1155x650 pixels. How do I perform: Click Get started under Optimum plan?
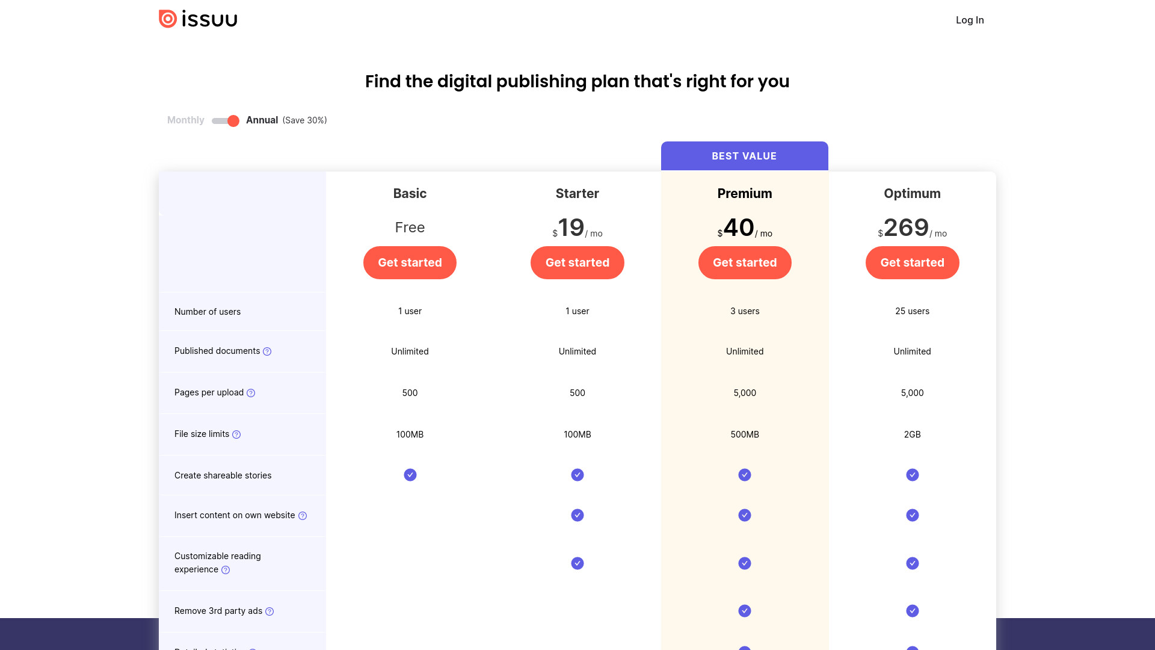click(913, 262)
